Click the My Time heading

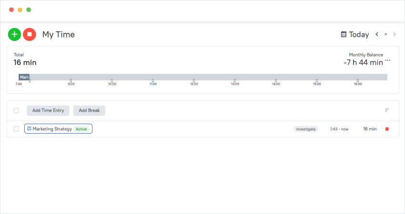(x=59, y=34)
